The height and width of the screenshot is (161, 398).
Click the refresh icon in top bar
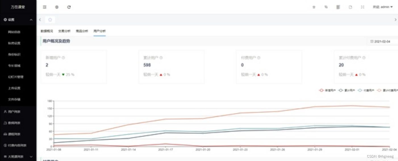(69, 7)
